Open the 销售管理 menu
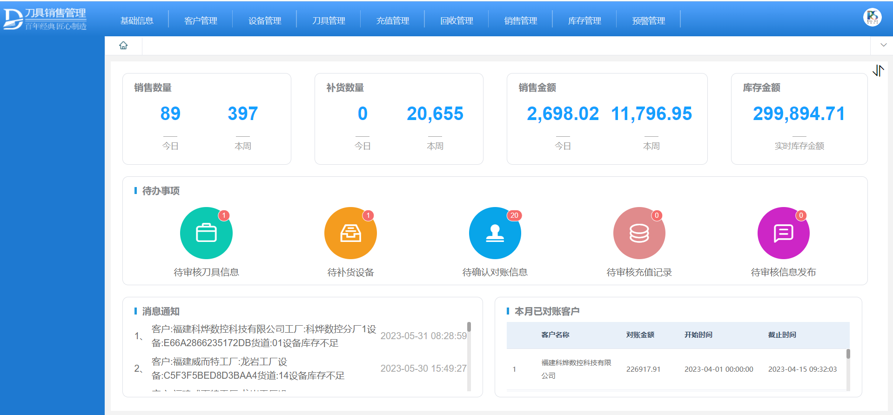This screenshot has height=415, width=893. 520,21
